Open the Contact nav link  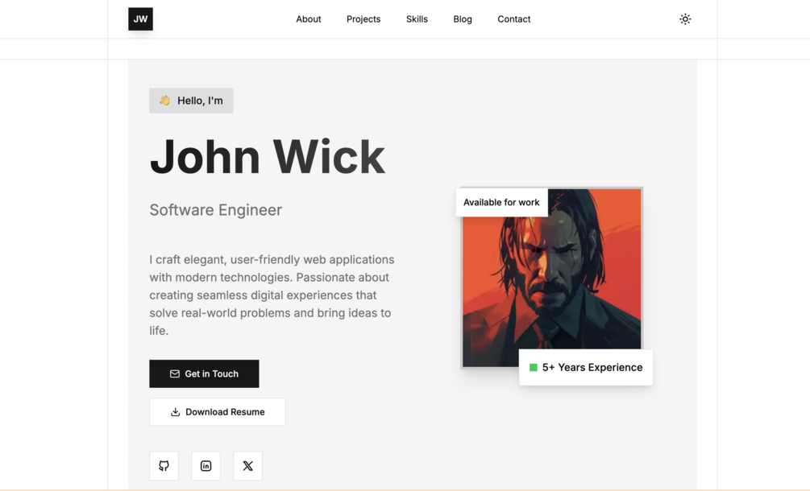click(514, 19)
